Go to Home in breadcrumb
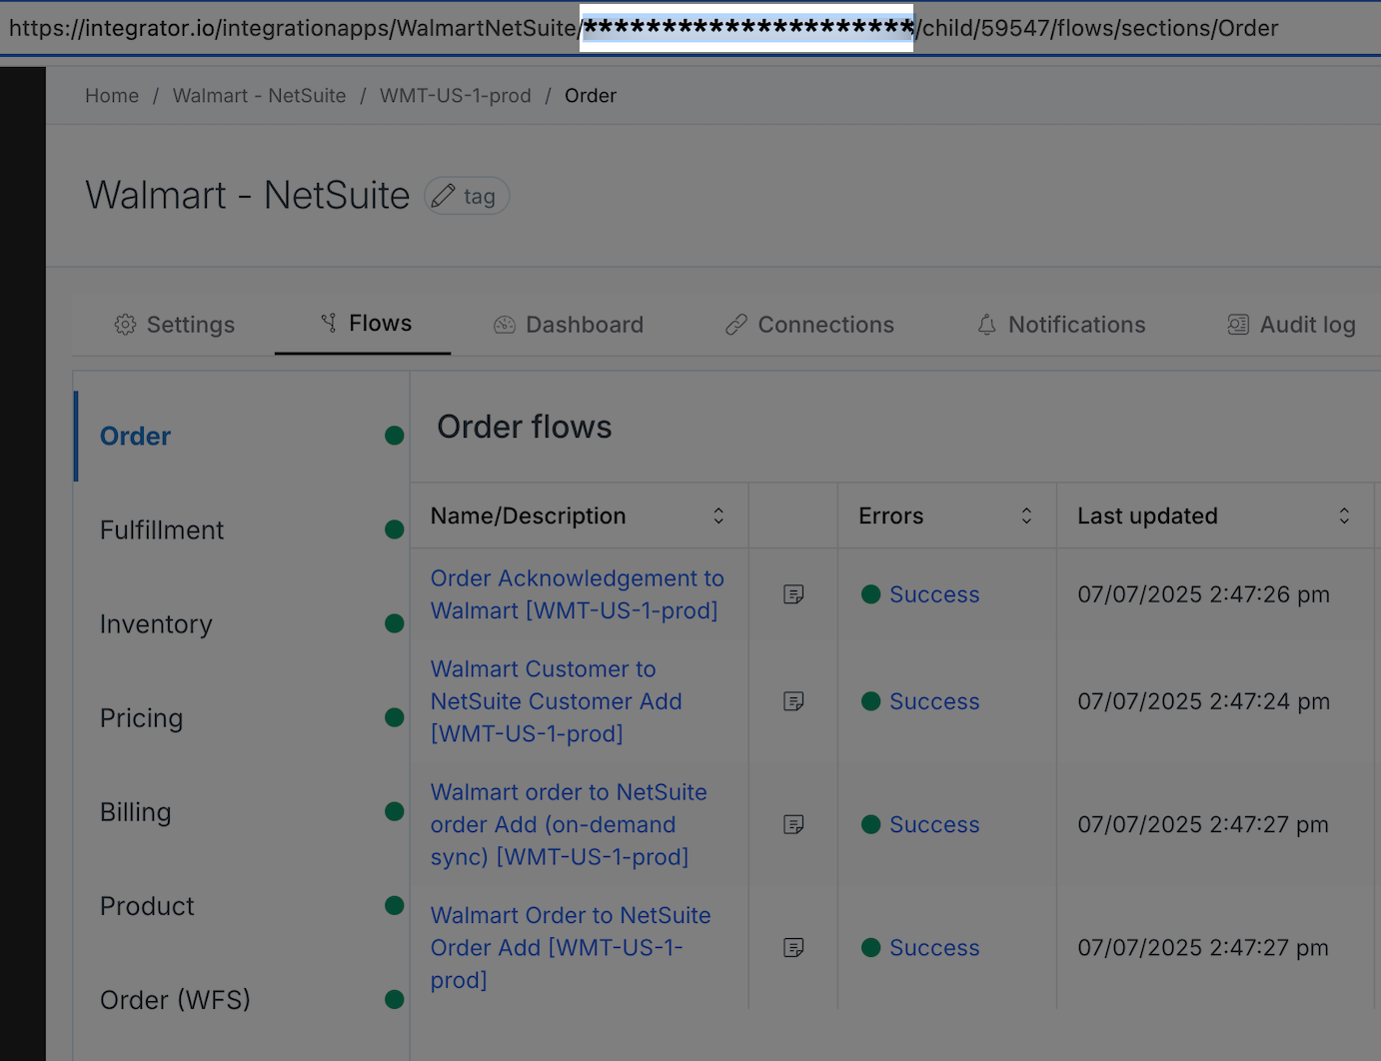This screenshot has width=1381, height=1061. 112,96
